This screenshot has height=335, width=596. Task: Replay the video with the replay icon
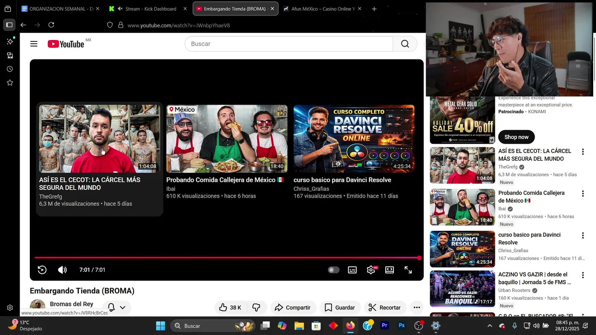(x=42, y=270)
